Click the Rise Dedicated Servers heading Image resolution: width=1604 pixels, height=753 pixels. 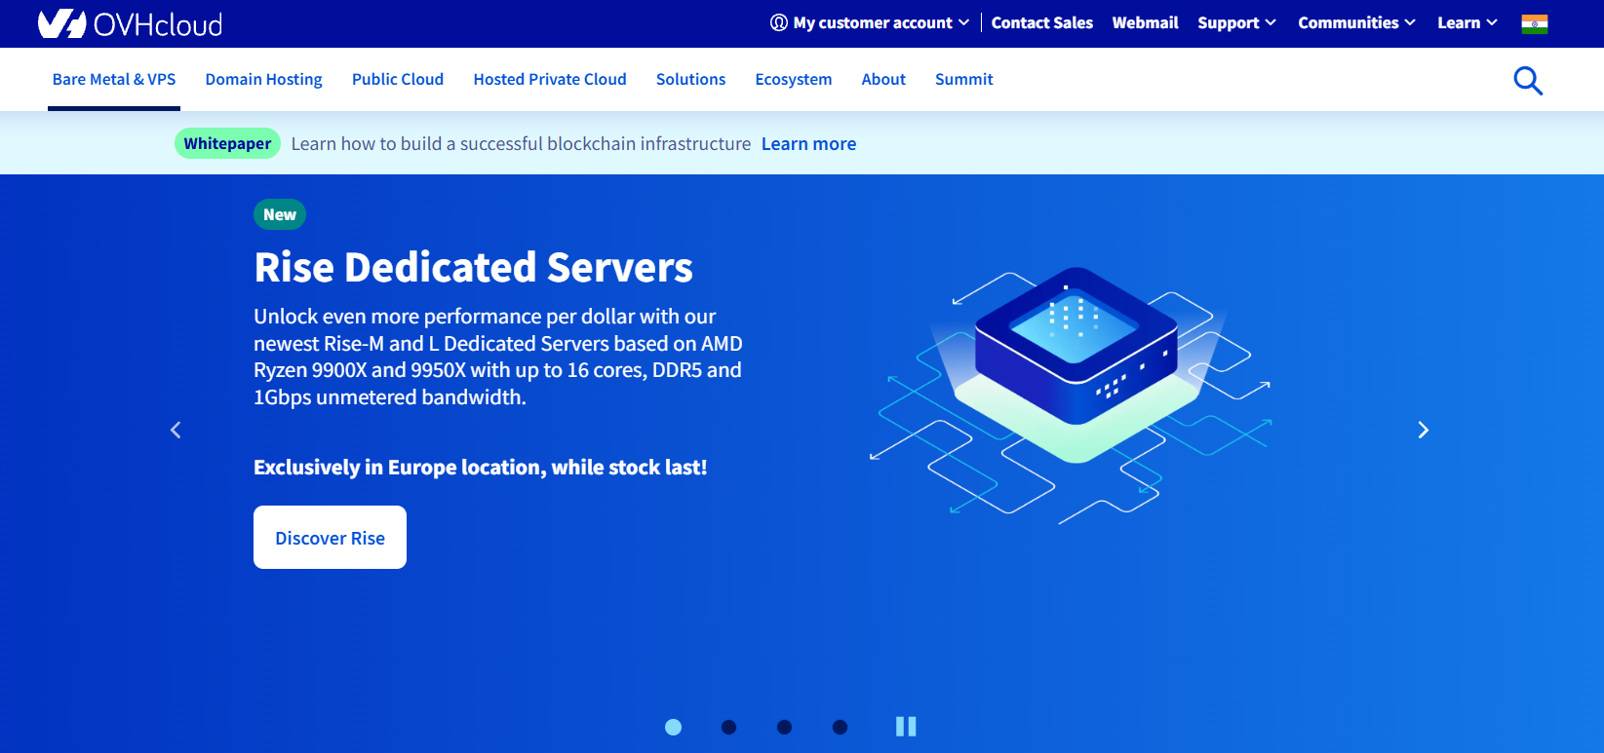[473, 267]
